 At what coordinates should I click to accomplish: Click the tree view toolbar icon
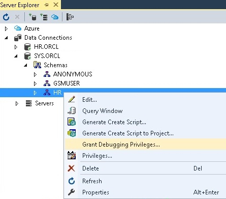(x=70, y=17)
